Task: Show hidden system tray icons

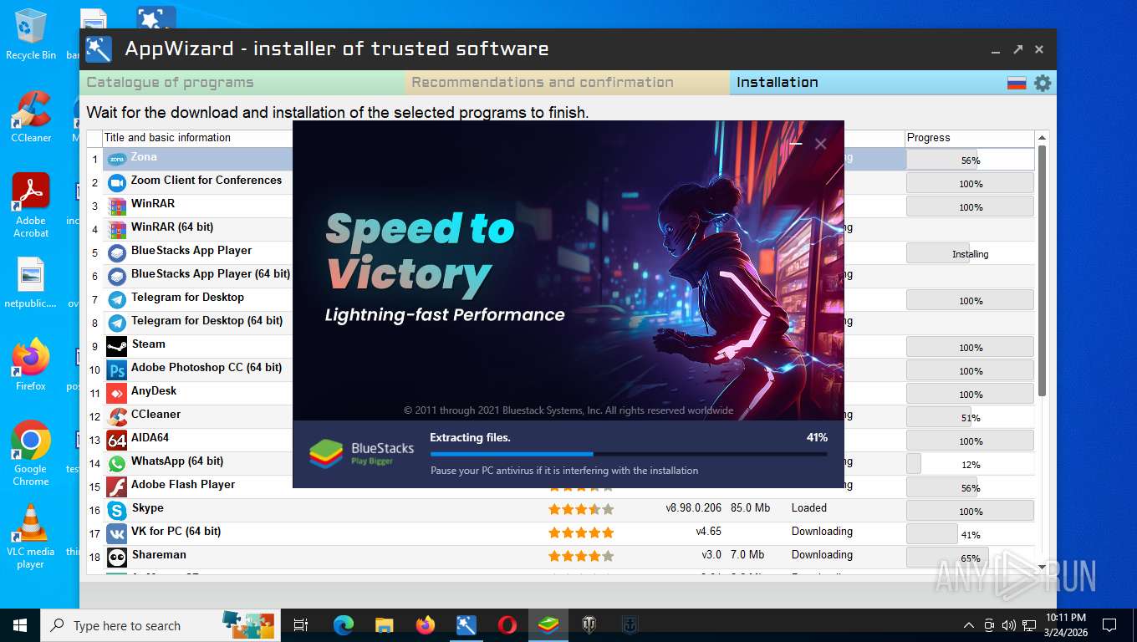Action: [968, 624]
